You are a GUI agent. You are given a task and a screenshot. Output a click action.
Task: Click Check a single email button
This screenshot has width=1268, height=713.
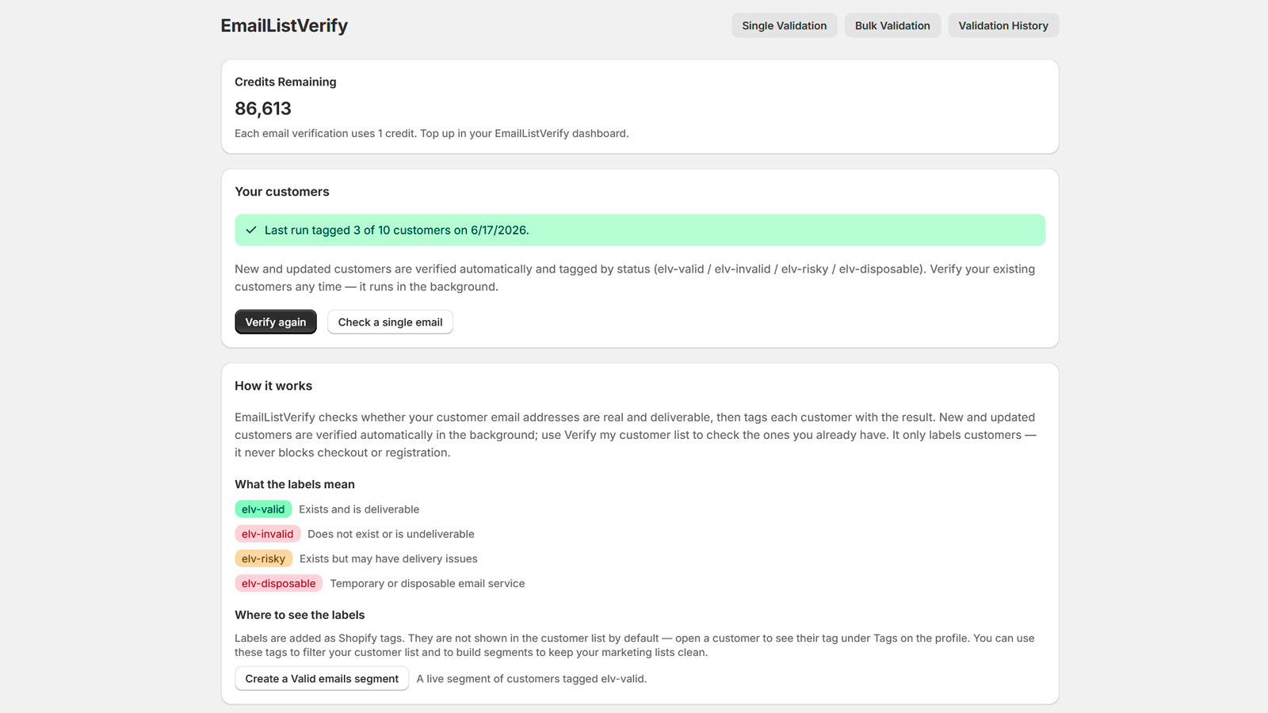[390, 322]
